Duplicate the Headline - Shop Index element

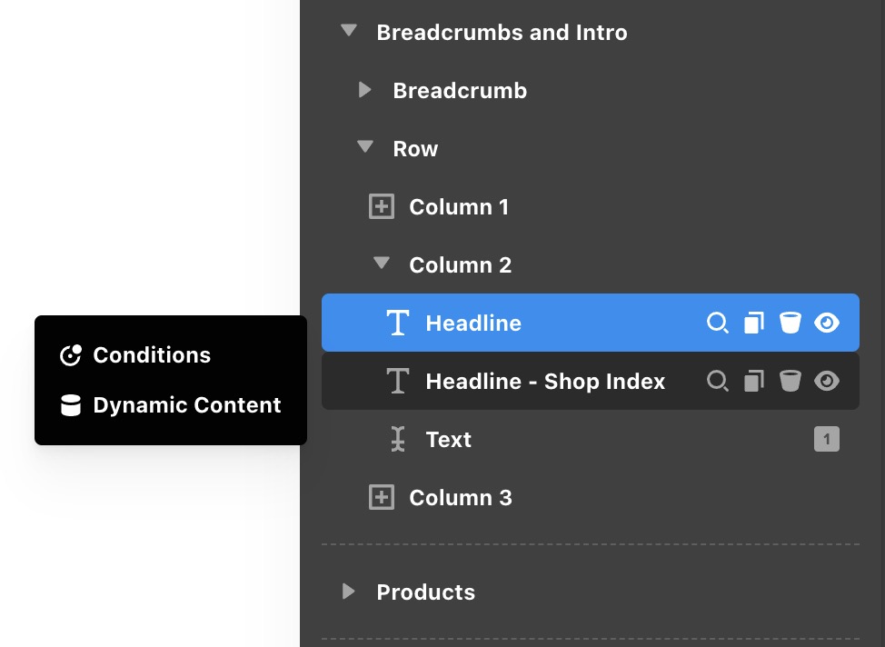point(754,382)
